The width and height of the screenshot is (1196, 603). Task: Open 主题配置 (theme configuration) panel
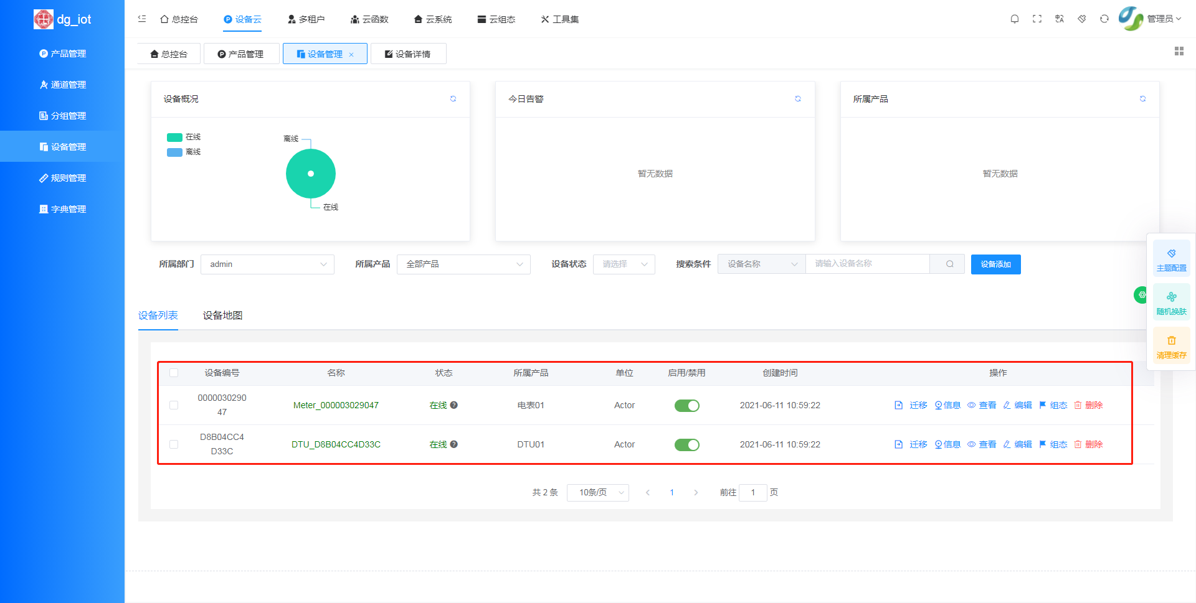pyautogui.click(x=1172, y=258)
